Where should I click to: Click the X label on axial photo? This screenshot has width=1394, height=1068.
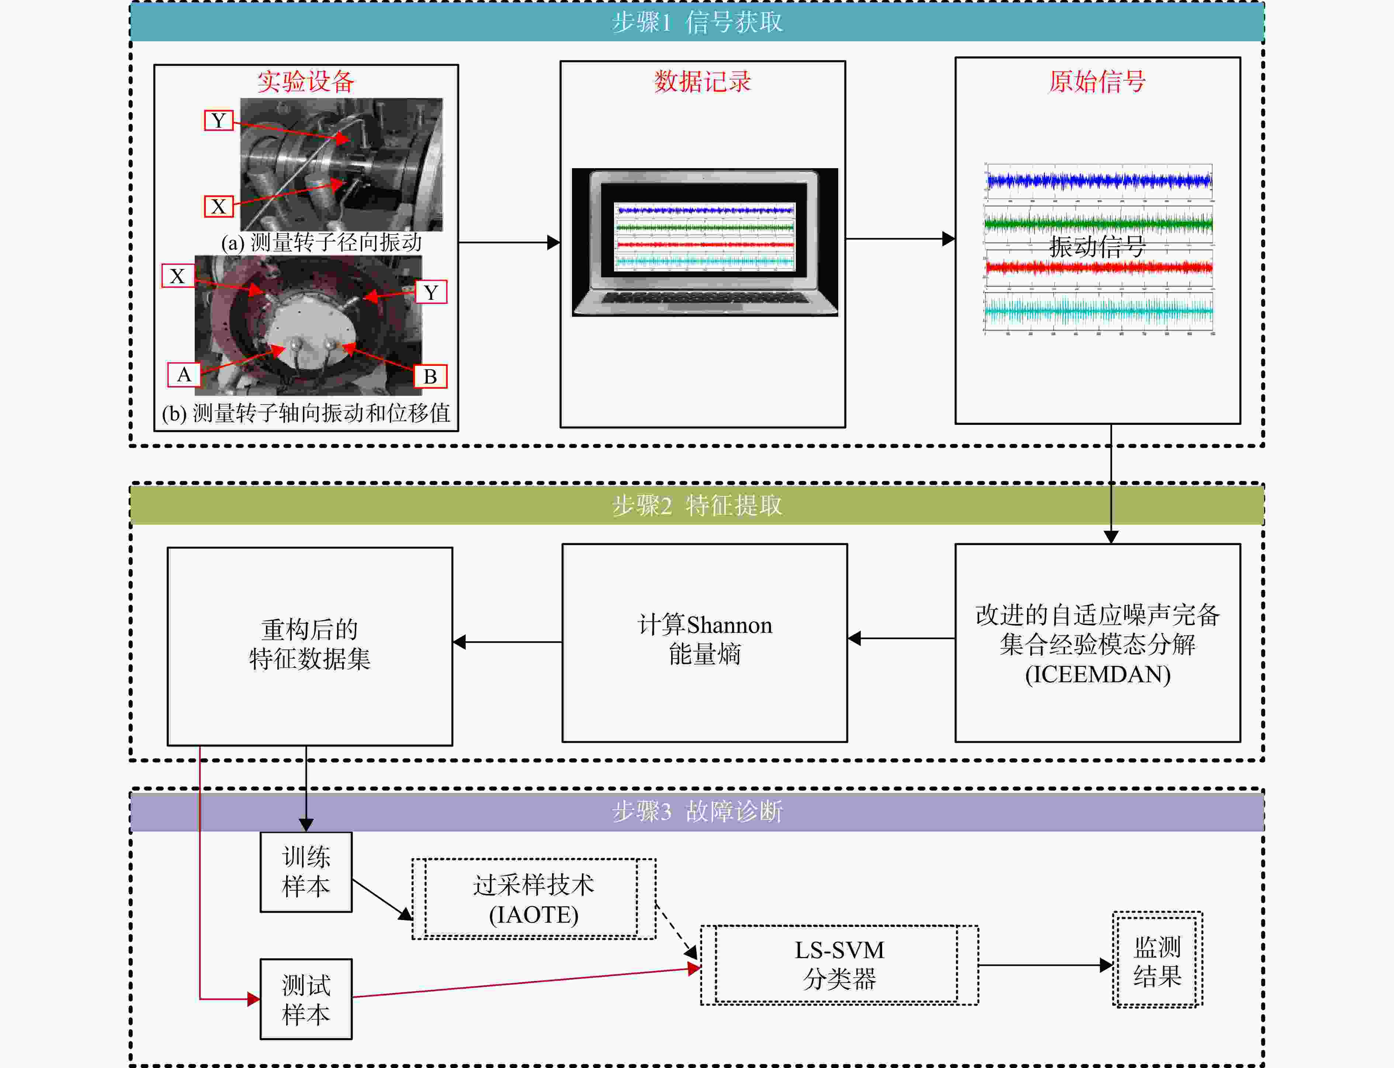click(x=178, y=276)
